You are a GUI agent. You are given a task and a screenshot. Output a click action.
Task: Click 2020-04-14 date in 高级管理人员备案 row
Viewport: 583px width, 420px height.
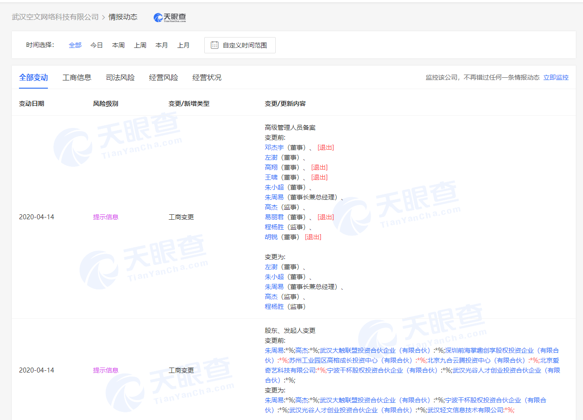(x=37, y=217)
